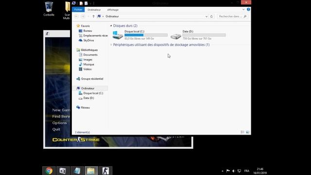Select the Scar Multi folder on the desktop

coord(67,10)
